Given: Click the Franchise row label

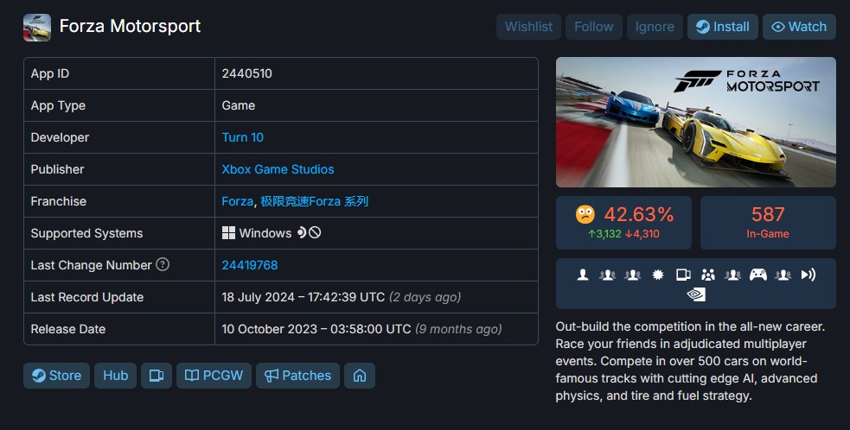Looking at the screenshot, I should pos(59,201).
